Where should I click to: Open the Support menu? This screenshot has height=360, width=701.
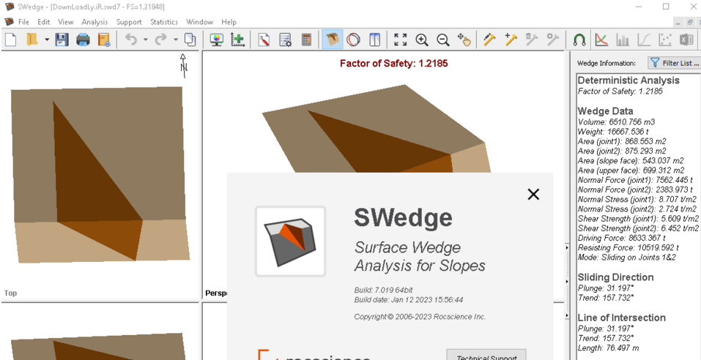tap(129, 22)
